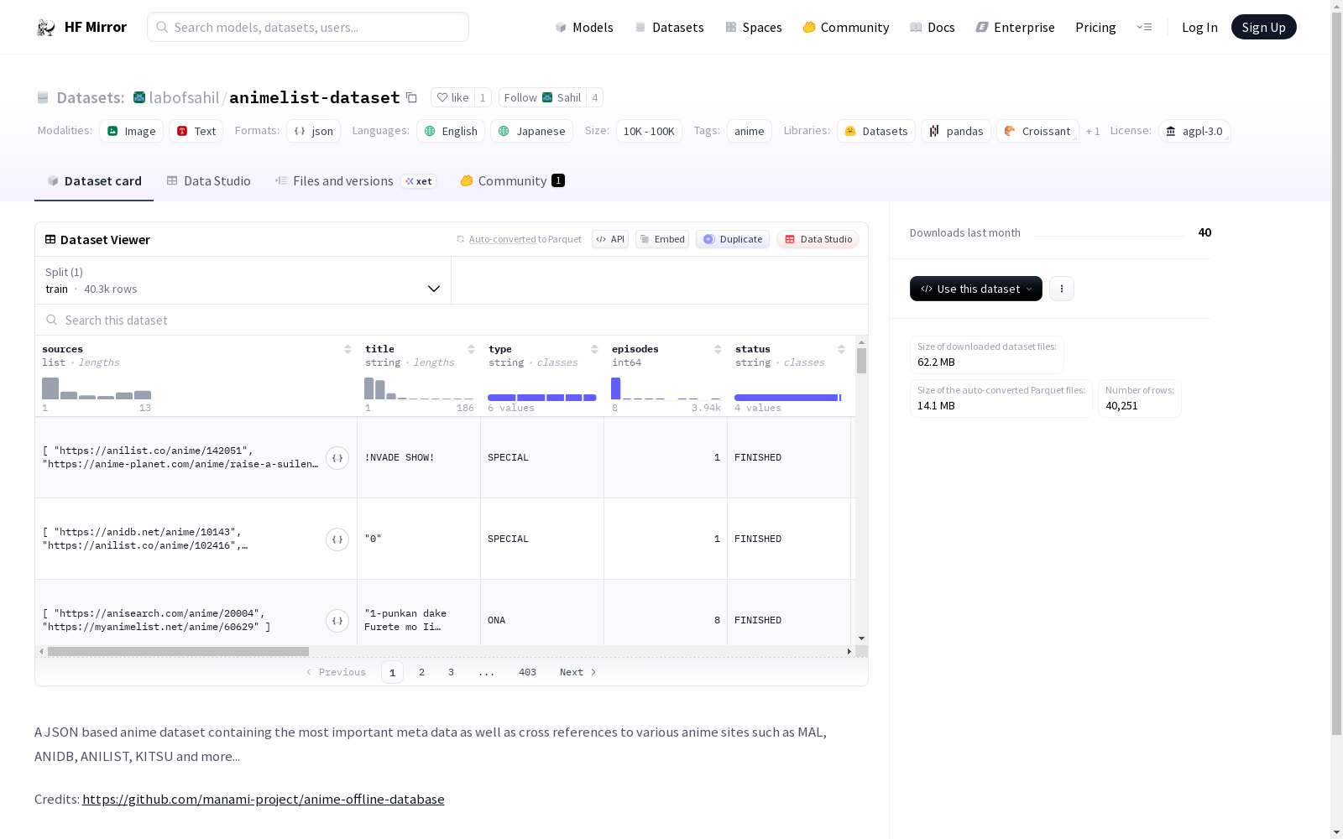Open the navigation overflow menu icon

point(1144,27)
